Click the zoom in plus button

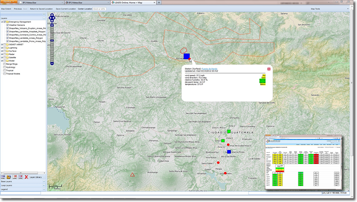coord(52,25)
